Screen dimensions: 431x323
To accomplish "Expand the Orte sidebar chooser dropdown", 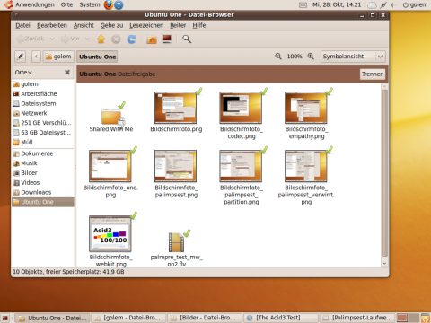I will coord(23,73).
